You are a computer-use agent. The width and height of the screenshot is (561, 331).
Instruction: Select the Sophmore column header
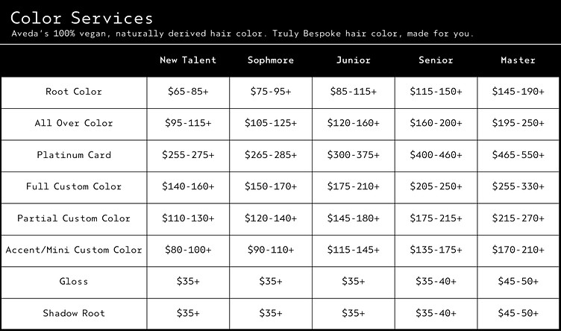[271, 60]
